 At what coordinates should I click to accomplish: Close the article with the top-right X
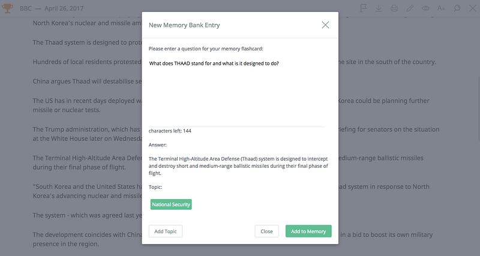(472, 8)
